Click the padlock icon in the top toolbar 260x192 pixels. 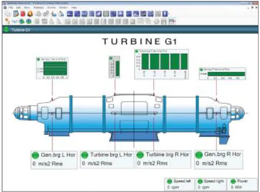(46, 14)
